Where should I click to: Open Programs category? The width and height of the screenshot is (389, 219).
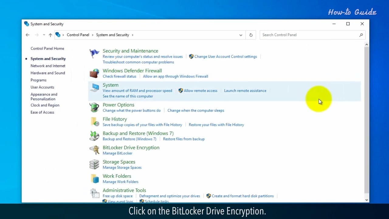[38, 80]
